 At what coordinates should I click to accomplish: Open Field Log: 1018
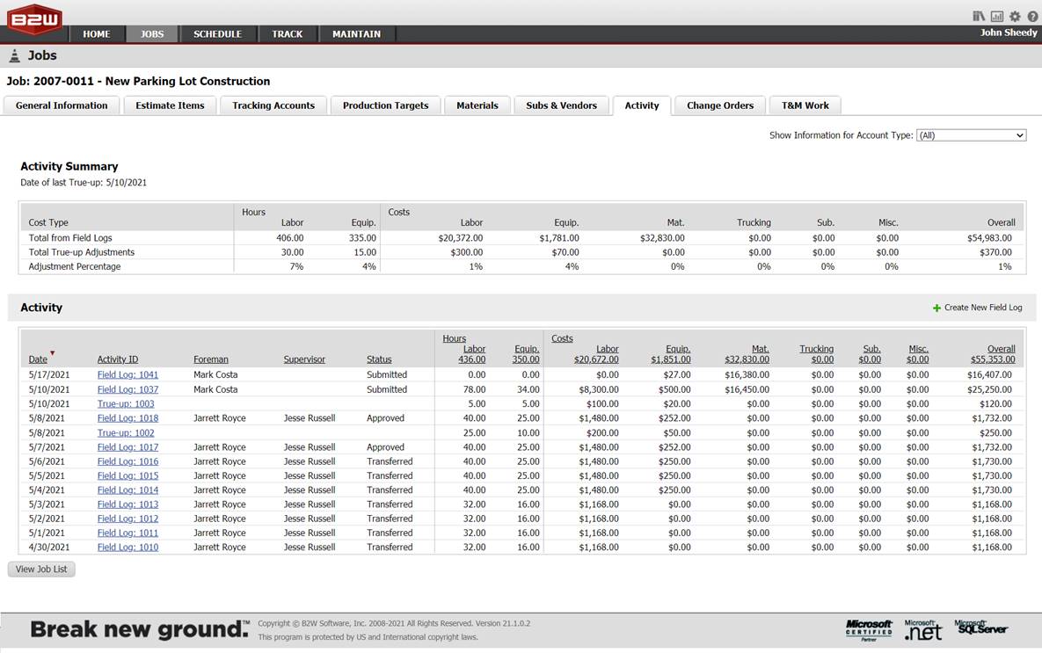(x=128, y=418)
